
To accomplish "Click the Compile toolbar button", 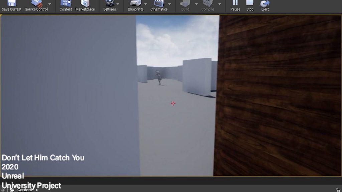I will tap(208, 6).
